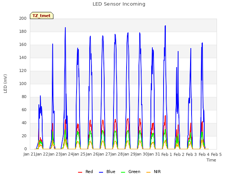Image resolution: width=239 pixels, height=179 pixels.
Task: Click the Feb 1 x-axis tick label
Action: point(167,154)
